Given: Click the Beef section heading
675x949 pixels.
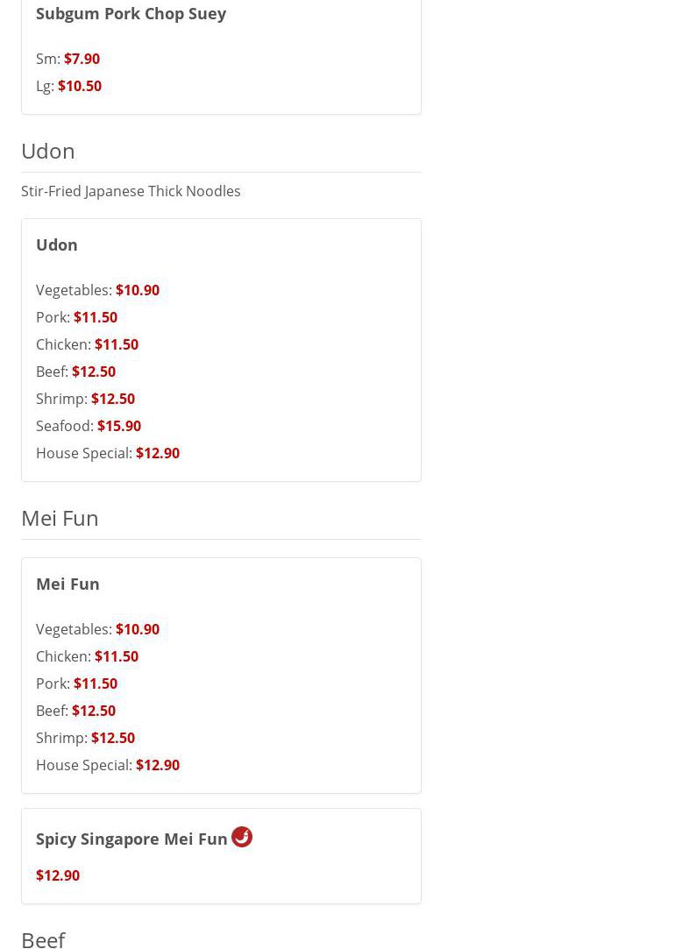Looking at the screenshot, I should [43, 938].
